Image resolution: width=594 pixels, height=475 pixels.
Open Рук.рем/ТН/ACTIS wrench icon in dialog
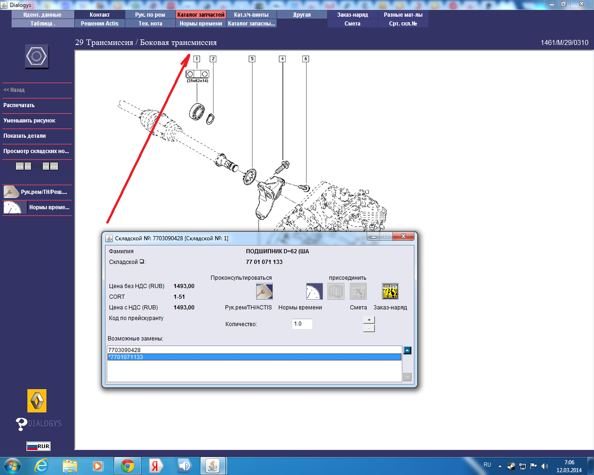tap(265, 291)
